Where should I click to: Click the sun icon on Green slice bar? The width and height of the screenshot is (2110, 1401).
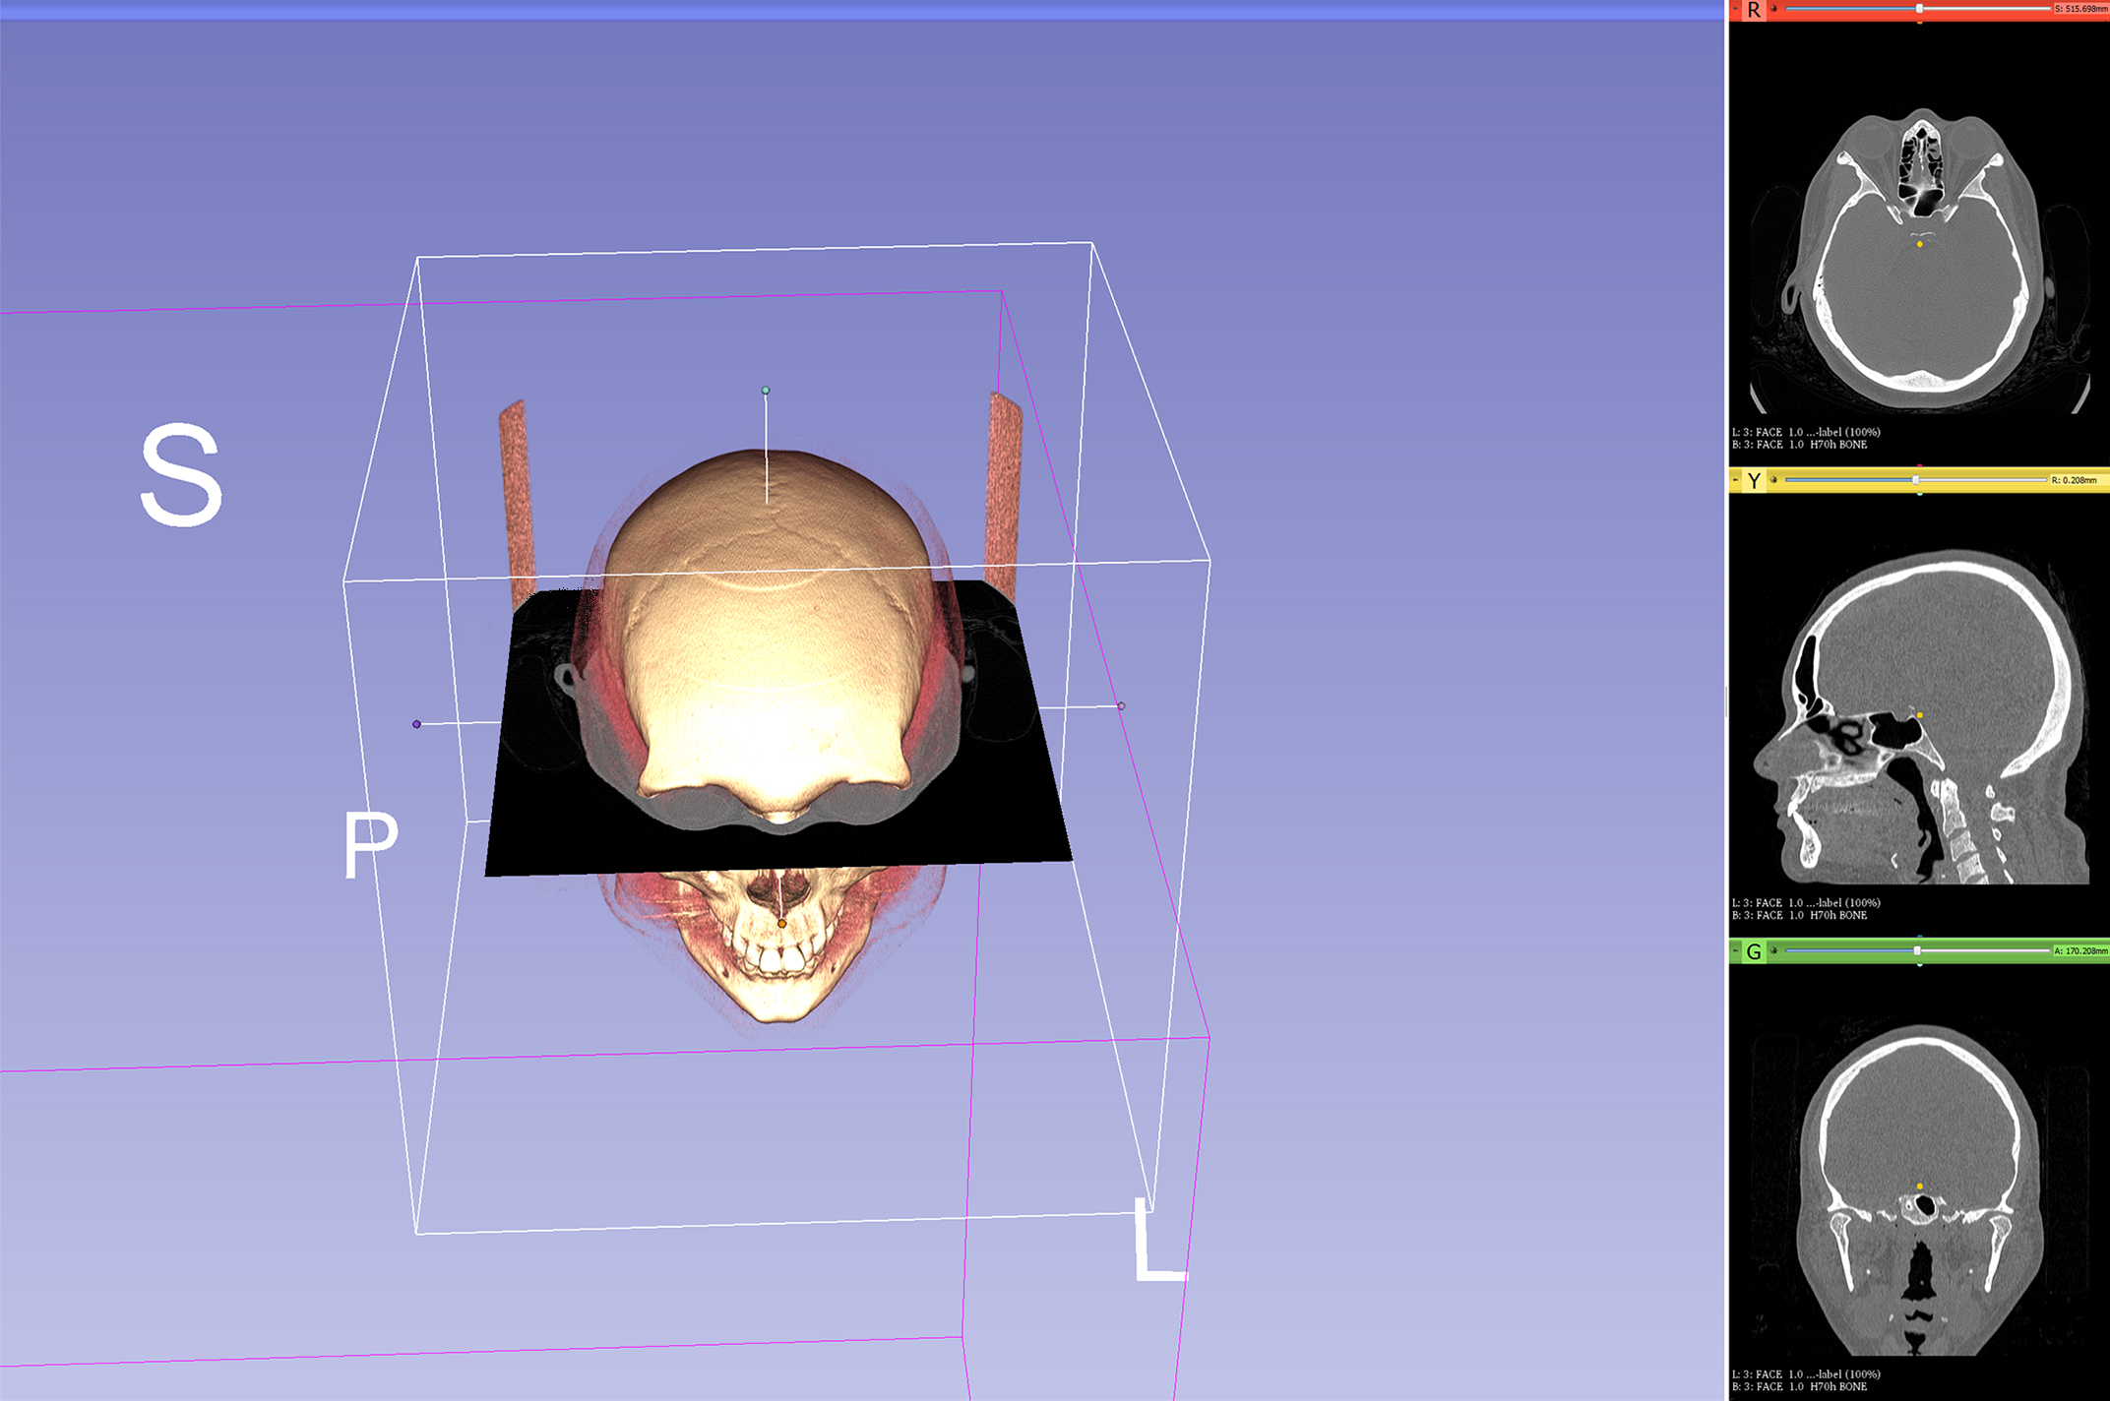1774,951
